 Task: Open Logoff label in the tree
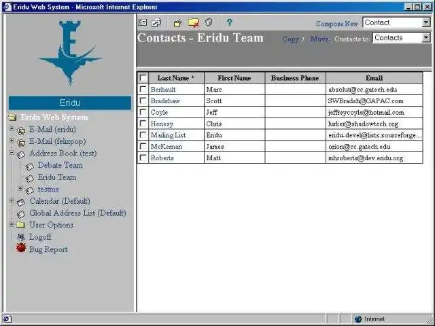click(40, 237)
